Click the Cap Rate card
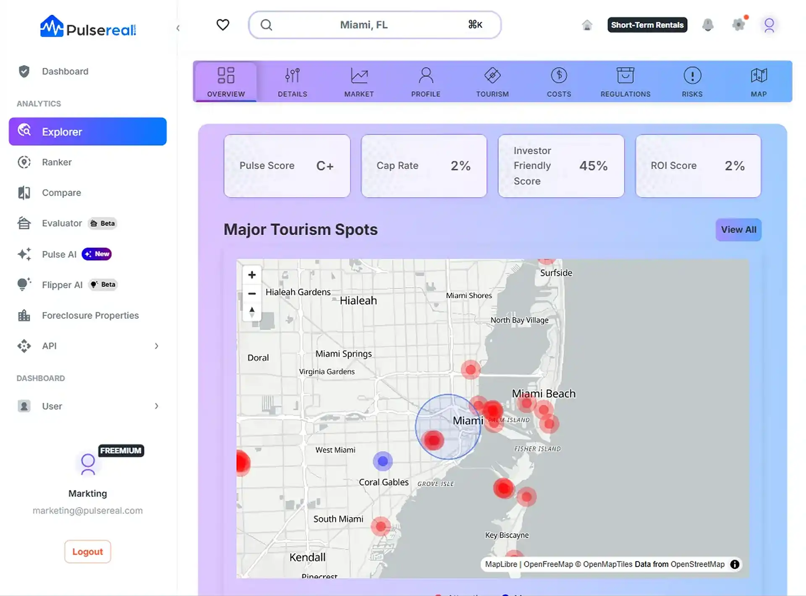806x596 pixels. pyautogui.click(x=424, y=166)
